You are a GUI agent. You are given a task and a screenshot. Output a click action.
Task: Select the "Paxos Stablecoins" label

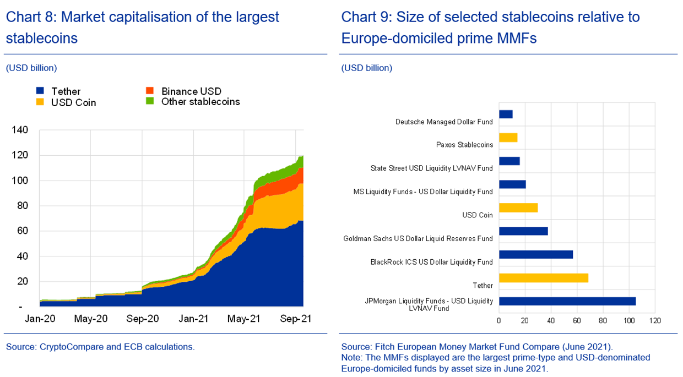(464, 145)
